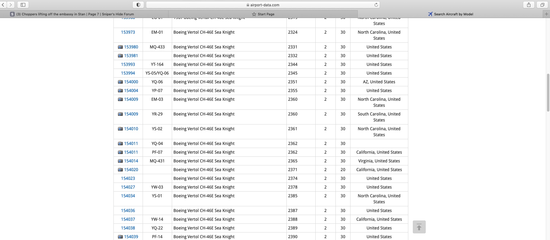Switch to the Start Page tab
Screen dimensions: 550x240
coord(263,14)
